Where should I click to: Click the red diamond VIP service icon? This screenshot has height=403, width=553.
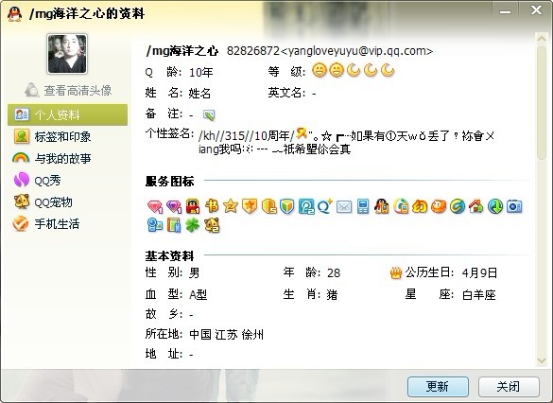click(155, 206)
